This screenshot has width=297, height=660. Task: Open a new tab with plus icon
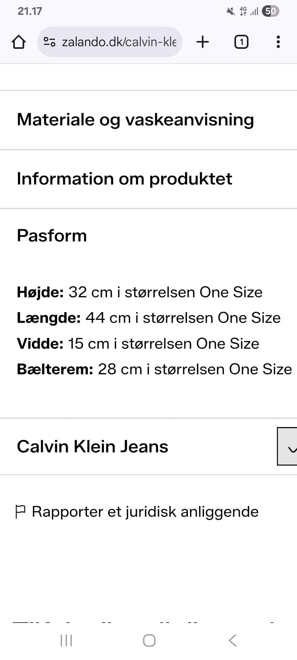[203, 42]
